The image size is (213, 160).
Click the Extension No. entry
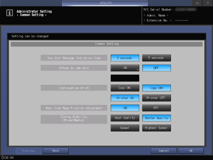(166, 20)
